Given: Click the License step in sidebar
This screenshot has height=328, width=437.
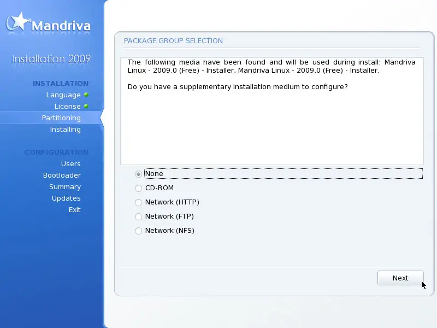Looking at the screenshot, I should [x=67, y=107].
